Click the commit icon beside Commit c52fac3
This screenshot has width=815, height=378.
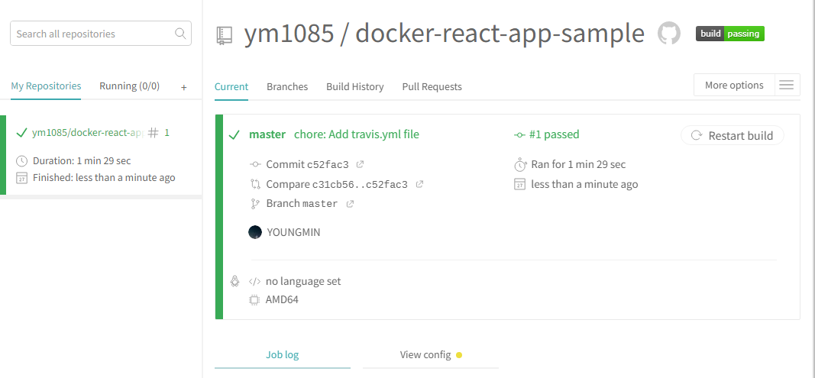pos(254,164)
